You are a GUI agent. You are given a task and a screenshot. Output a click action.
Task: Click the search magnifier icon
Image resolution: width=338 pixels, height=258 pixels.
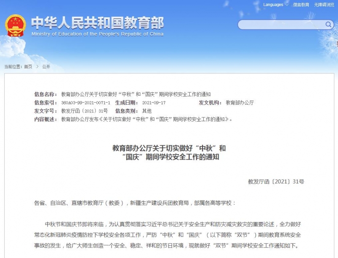coord(328,24)
